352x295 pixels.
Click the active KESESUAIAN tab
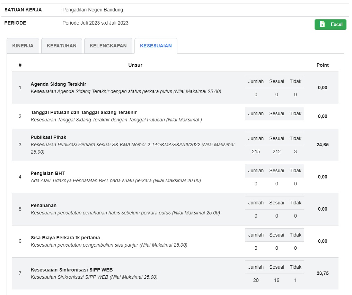(x=156, y=46)
